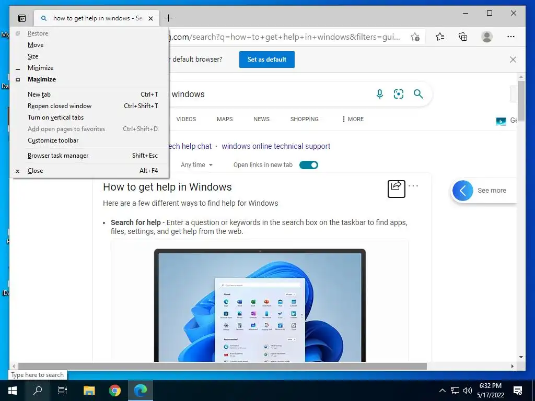Choose Customize toolbar entry
The width and height of the screenshot is (535, 401).
pos(90,140)
